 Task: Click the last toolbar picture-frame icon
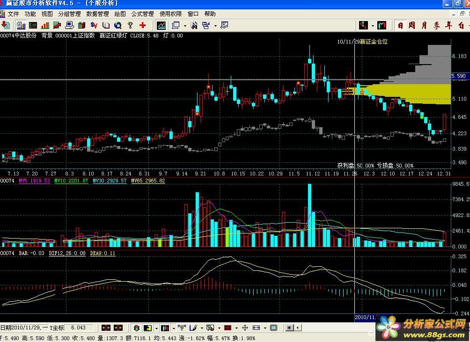point(224,25)
